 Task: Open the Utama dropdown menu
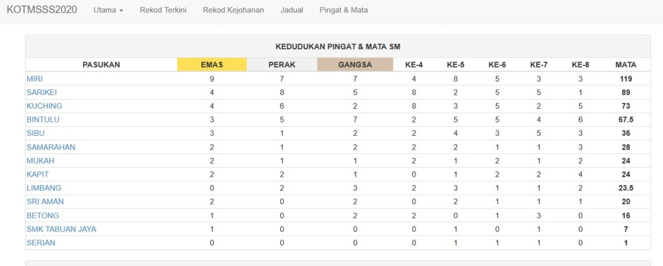[x=108, y=10]
